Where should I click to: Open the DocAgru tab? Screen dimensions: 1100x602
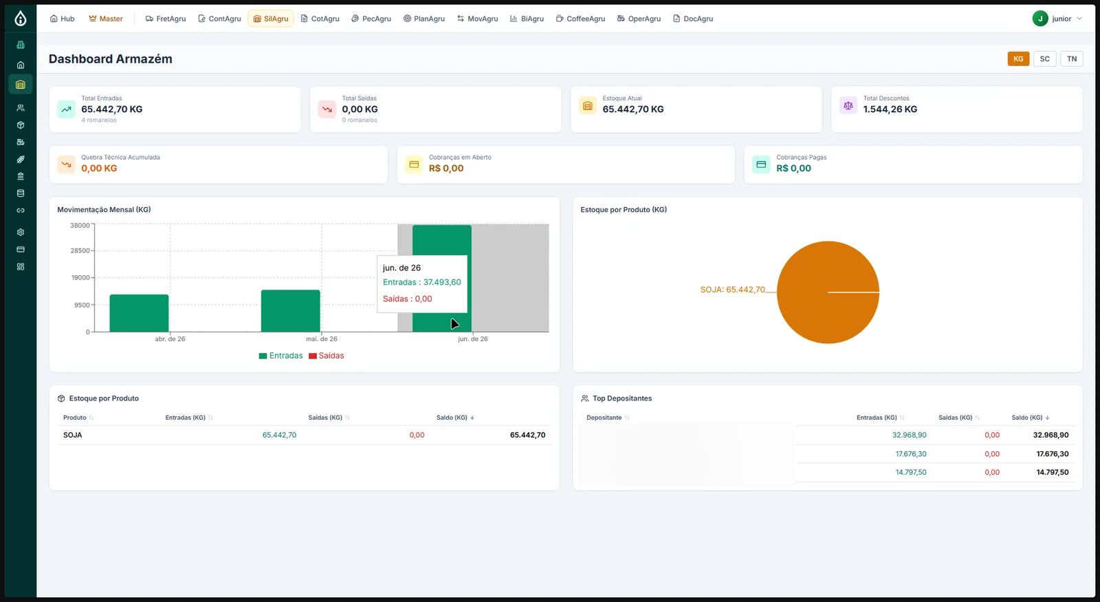(693, 19)
